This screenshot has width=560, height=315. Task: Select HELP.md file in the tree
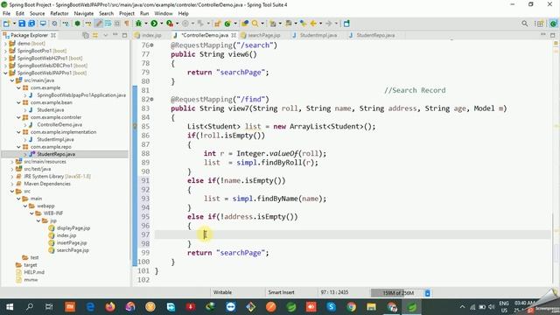point(34,272)
